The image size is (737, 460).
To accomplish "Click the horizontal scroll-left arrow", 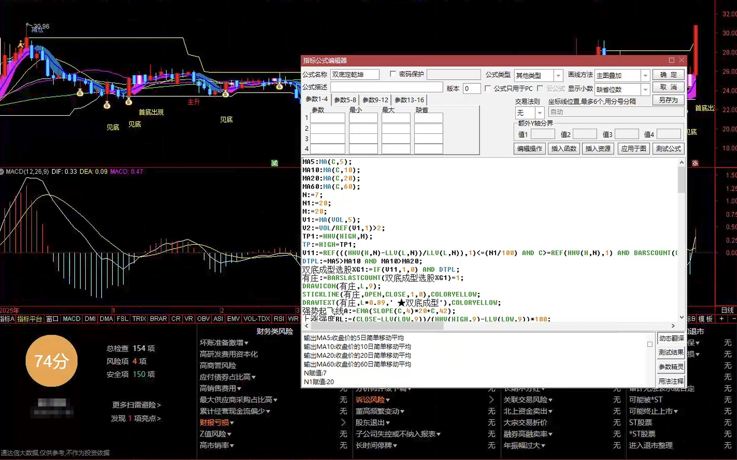I will pos(307,326).
